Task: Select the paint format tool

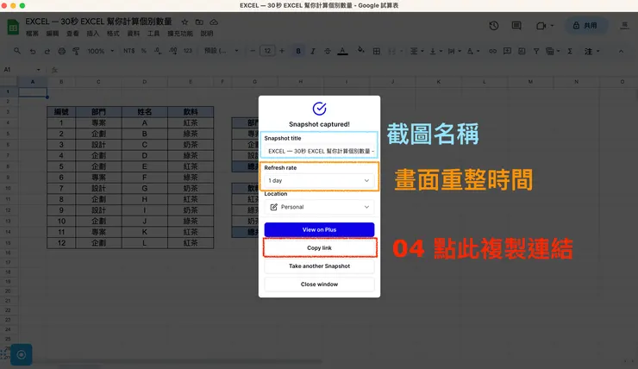Action: pyautogui.click(x=76, y=51)
